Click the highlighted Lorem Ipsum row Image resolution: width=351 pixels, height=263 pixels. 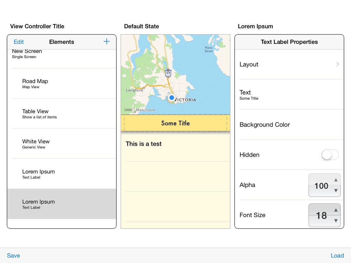pyautogui.click(x=62, y=204)
